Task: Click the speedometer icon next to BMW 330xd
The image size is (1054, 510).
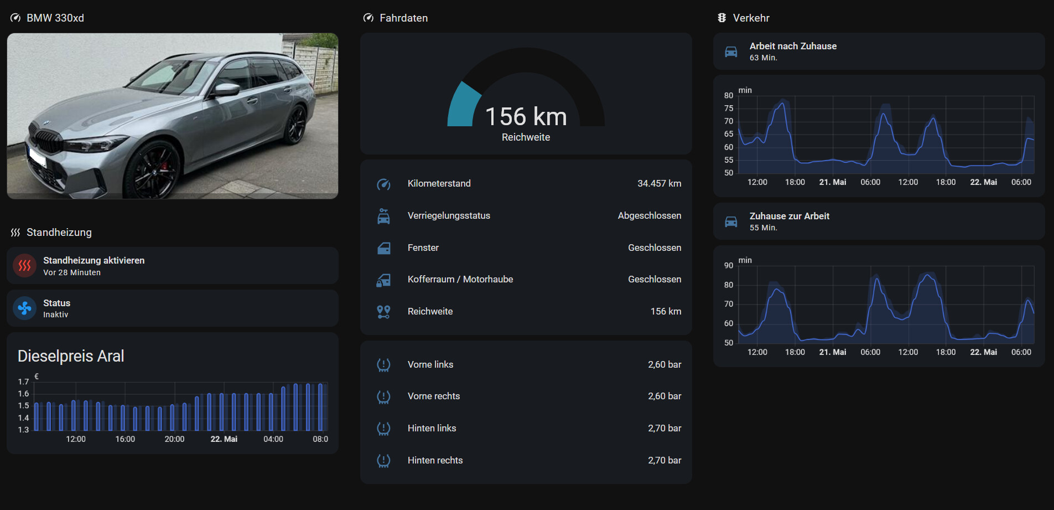Action: point(15,18)
